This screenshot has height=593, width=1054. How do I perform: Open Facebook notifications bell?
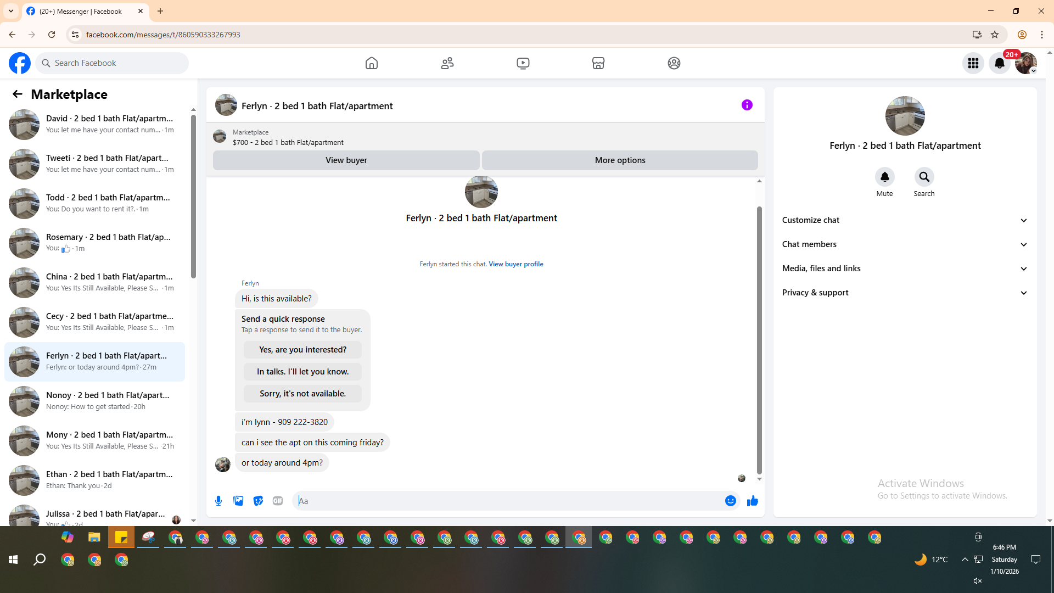999,63
